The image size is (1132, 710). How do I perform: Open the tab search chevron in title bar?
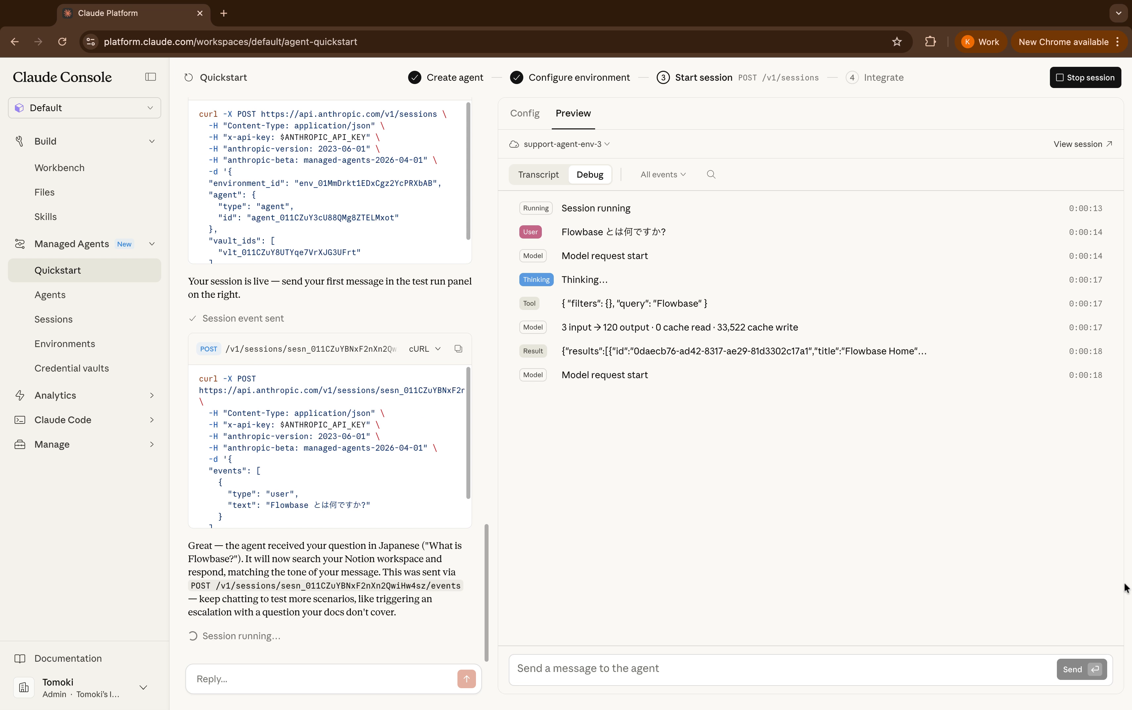tap(1118, 13)
